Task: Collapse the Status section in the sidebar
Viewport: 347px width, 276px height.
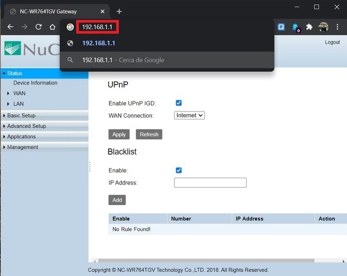Action: [44, 73]
